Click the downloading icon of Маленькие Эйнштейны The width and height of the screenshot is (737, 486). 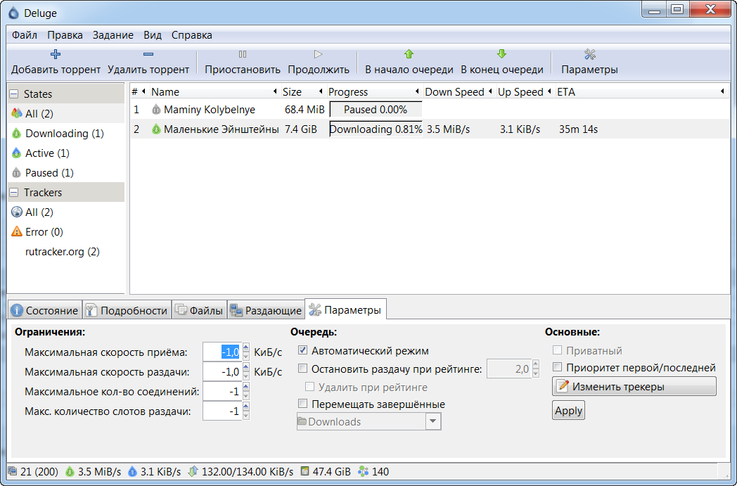pyautogui.click(x=156, y=129)
